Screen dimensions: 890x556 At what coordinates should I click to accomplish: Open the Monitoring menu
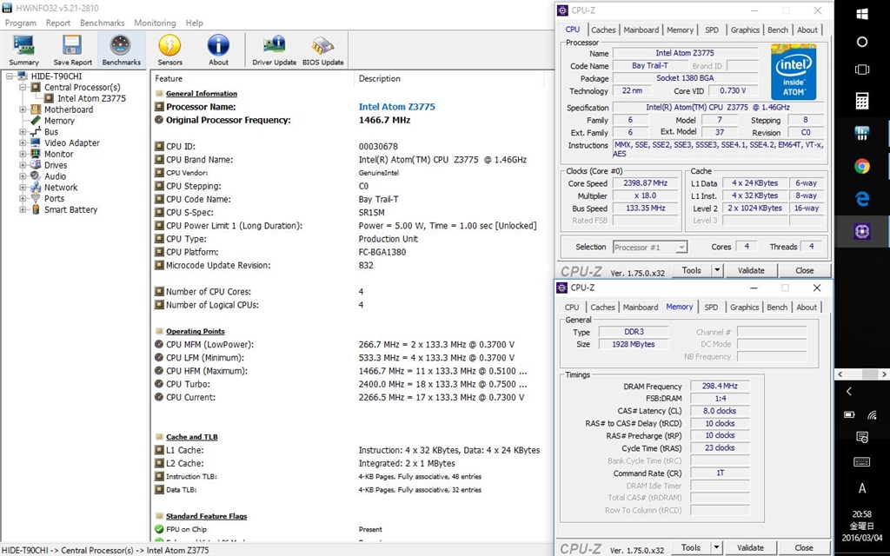click(155, 23)
